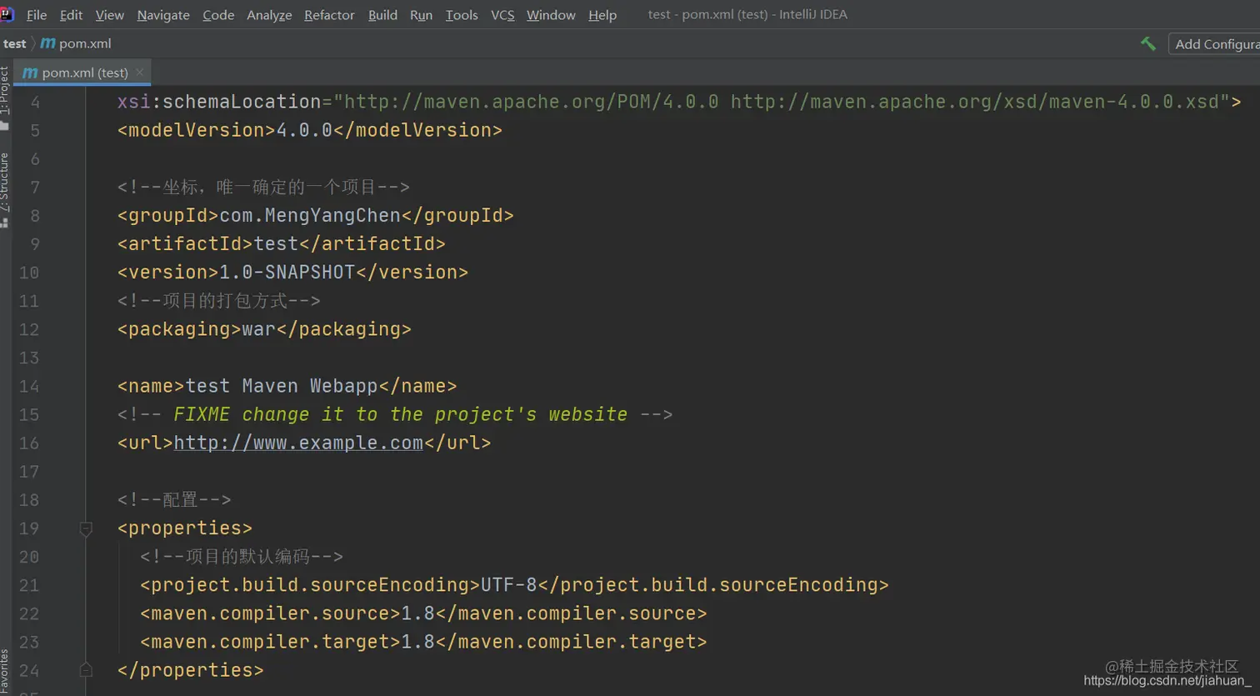Open the Refactor menu

point(329,15)
